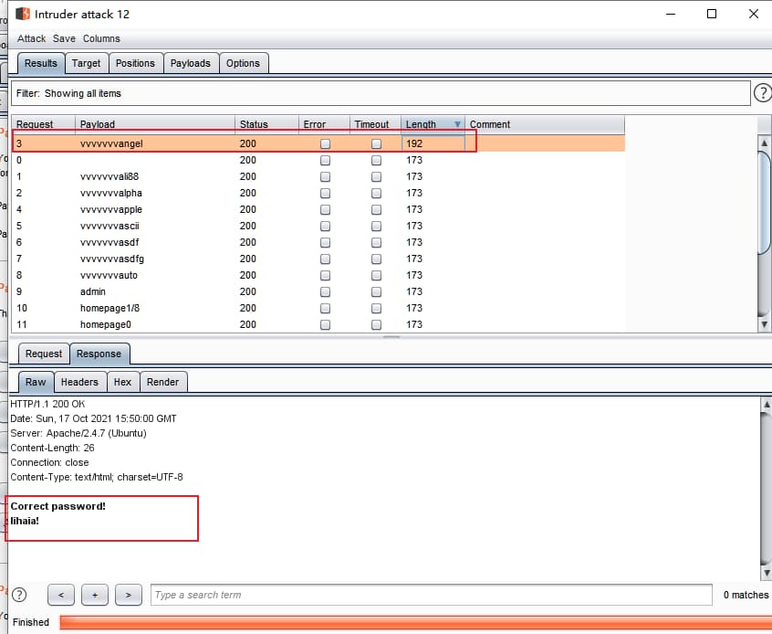Image resolution: width=772 pixels, height=634 pixels.
Task: Select the vvvvvvvauto payload row
Action: tap(318, 275)
